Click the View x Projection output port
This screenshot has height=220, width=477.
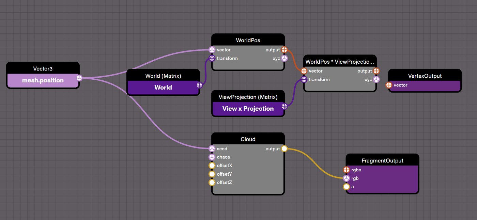pos(284,106)
